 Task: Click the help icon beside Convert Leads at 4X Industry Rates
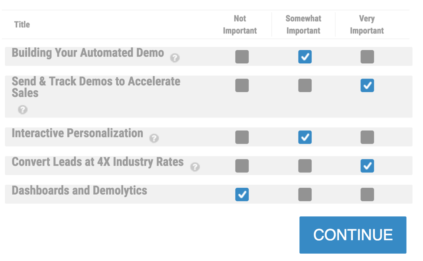195,167
